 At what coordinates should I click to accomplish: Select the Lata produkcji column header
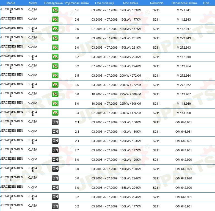pos(104,3)
